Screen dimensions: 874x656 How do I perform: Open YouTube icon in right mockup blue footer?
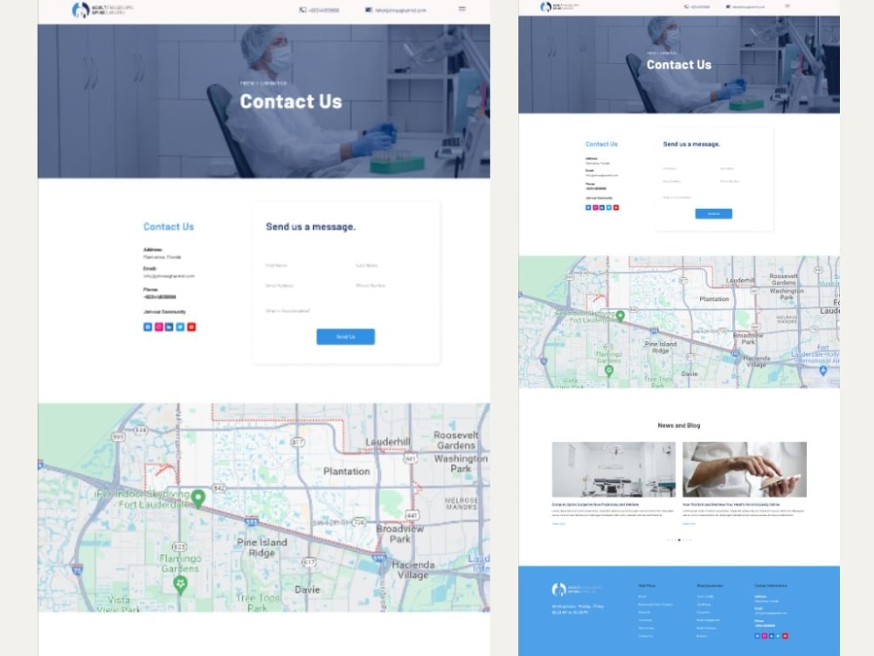[x=786, y=636]
